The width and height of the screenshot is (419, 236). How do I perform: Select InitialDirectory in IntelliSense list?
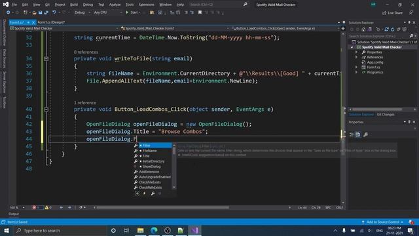coord(153,161)
